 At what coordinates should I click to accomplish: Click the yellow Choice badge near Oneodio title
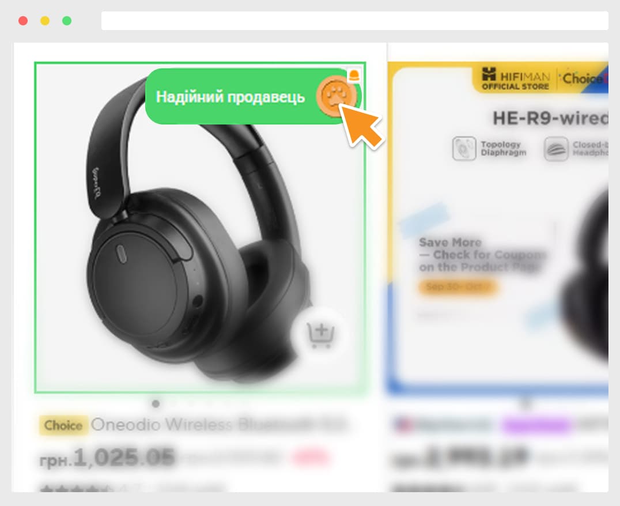pyautogui.click(x=63, y=425)
